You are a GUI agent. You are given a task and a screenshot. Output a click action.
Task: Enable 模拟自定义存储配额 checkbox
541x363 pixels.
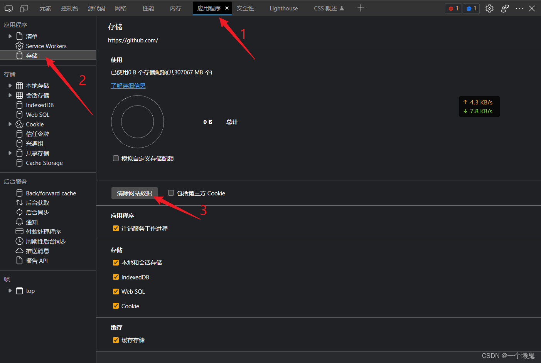116,158
